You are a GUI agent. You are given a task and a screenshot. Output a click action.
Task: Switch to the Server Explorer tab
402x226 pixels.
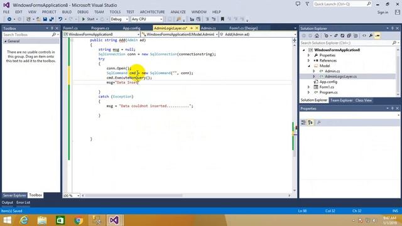tap(14, 195)
